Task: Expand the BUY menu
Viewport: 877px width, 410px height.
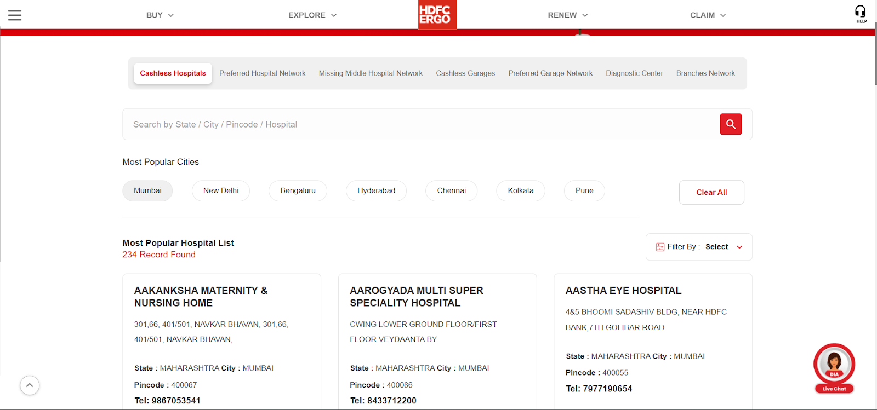Action: (x=160, y=15)
